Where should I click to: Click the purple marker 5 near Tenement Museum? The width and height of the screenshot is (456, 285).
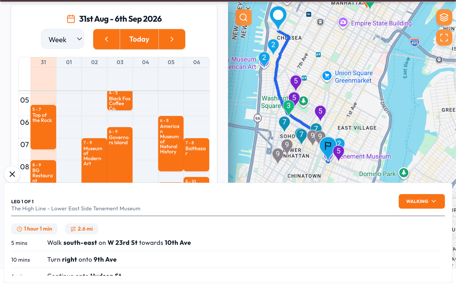pyautogui.click(x=339, y=152)
